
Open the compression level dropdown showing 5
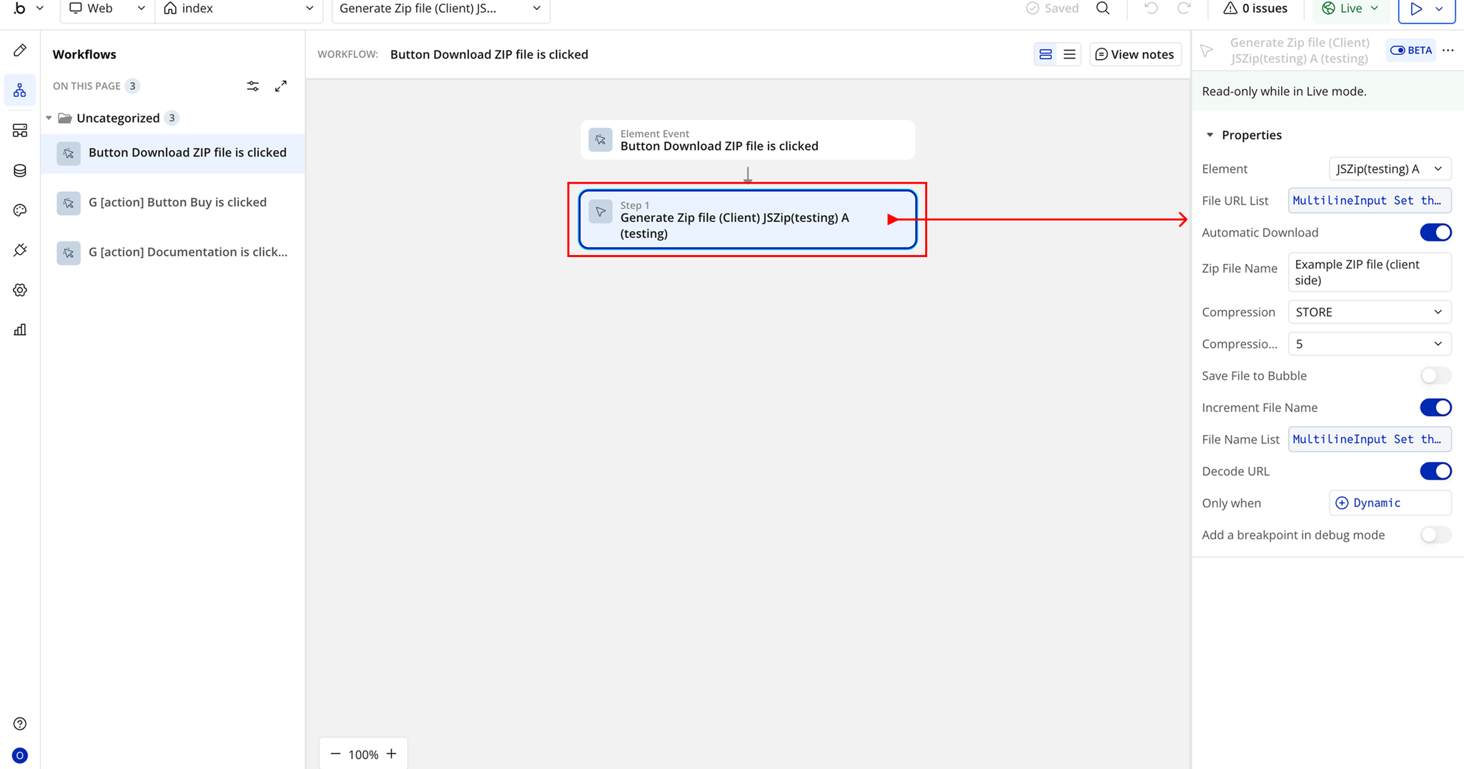1370,344
